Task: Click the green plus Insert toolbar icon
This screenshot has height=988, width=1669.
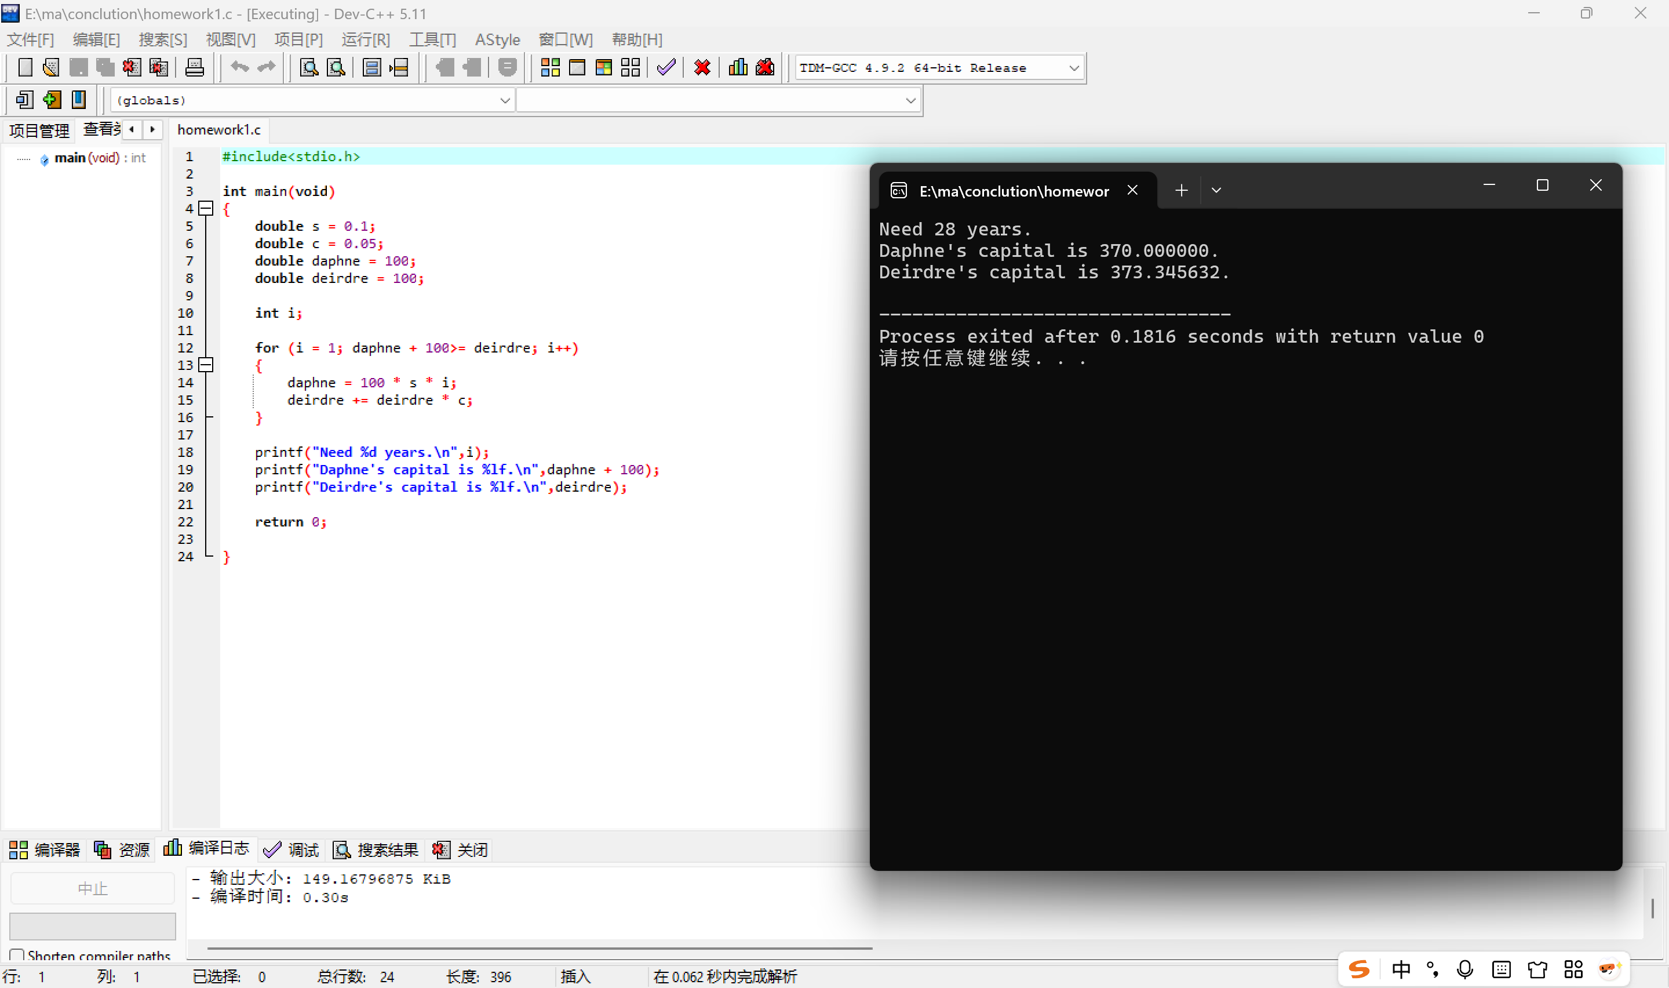Action: pyautogui.click(x=51, y=100)
